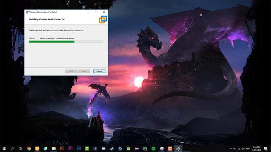
Task: Open Steam from the taskbar
Action: point(112,149)
